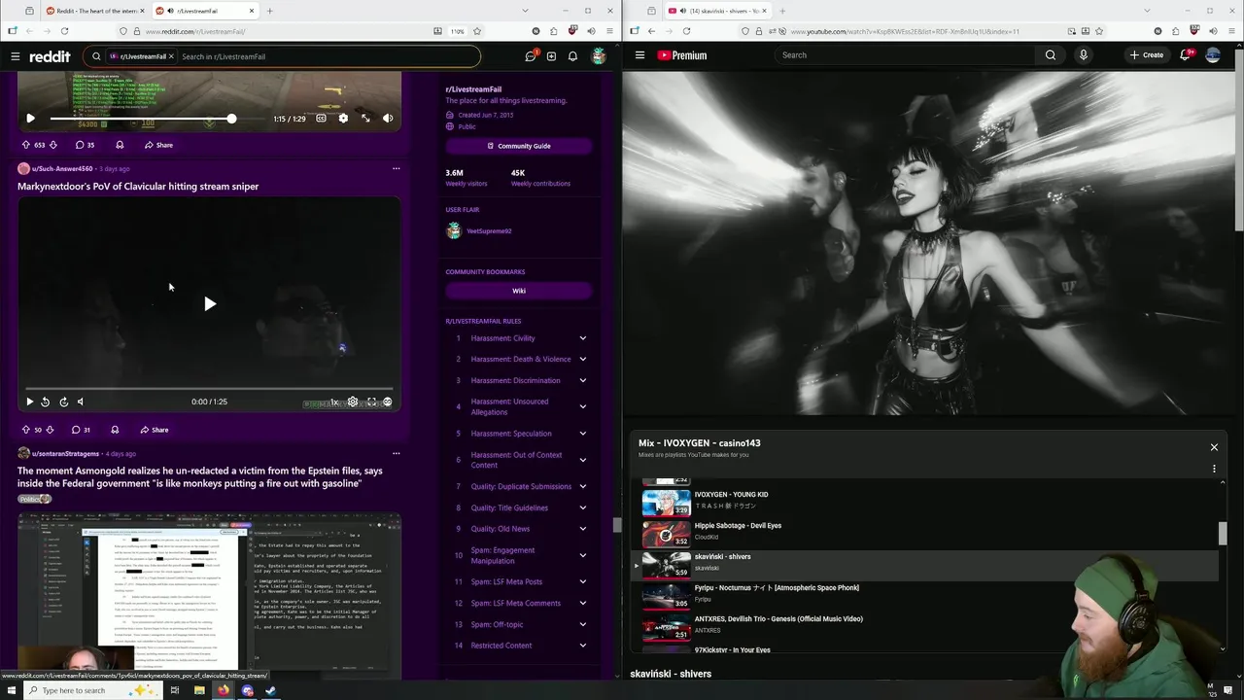Open the YouTube Create button
The image size is (1244, 700).
pos(1147,55)
